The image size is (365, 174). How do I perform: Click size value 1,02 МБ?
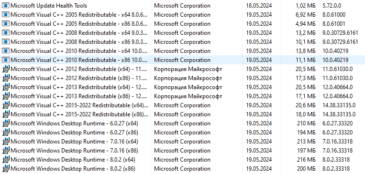[x=306, y=6]
